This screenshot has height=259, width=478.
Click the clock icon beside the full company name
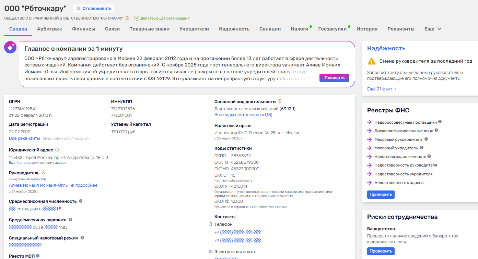click(127, 18)
